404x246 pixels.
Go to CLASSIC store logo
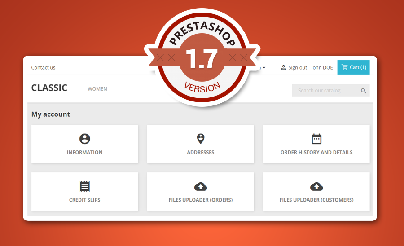49,88
